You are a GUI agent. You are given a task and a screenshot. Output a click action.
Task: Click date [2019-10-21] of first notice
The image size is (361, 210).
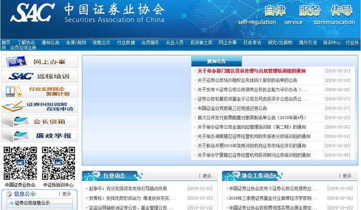tap(337, 71)
